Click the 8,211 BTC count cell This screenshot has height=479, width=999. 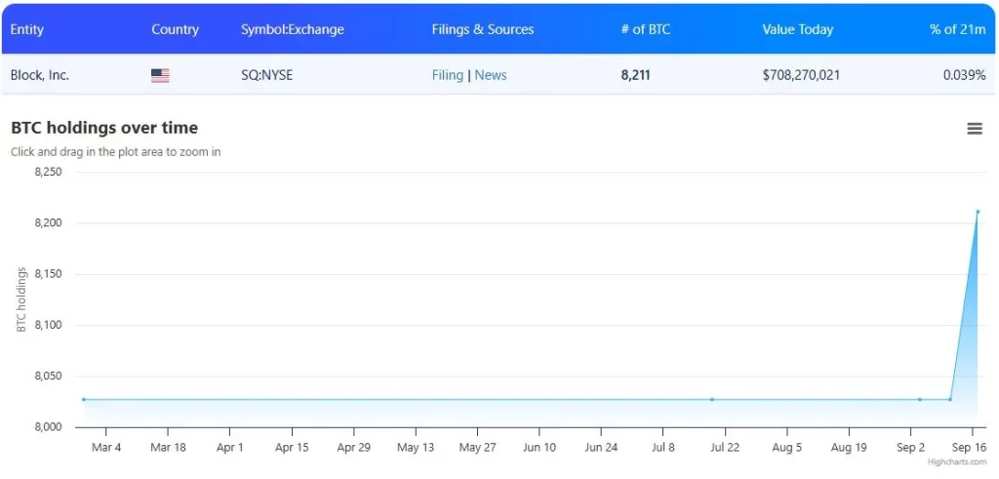(x=636, y=75)
